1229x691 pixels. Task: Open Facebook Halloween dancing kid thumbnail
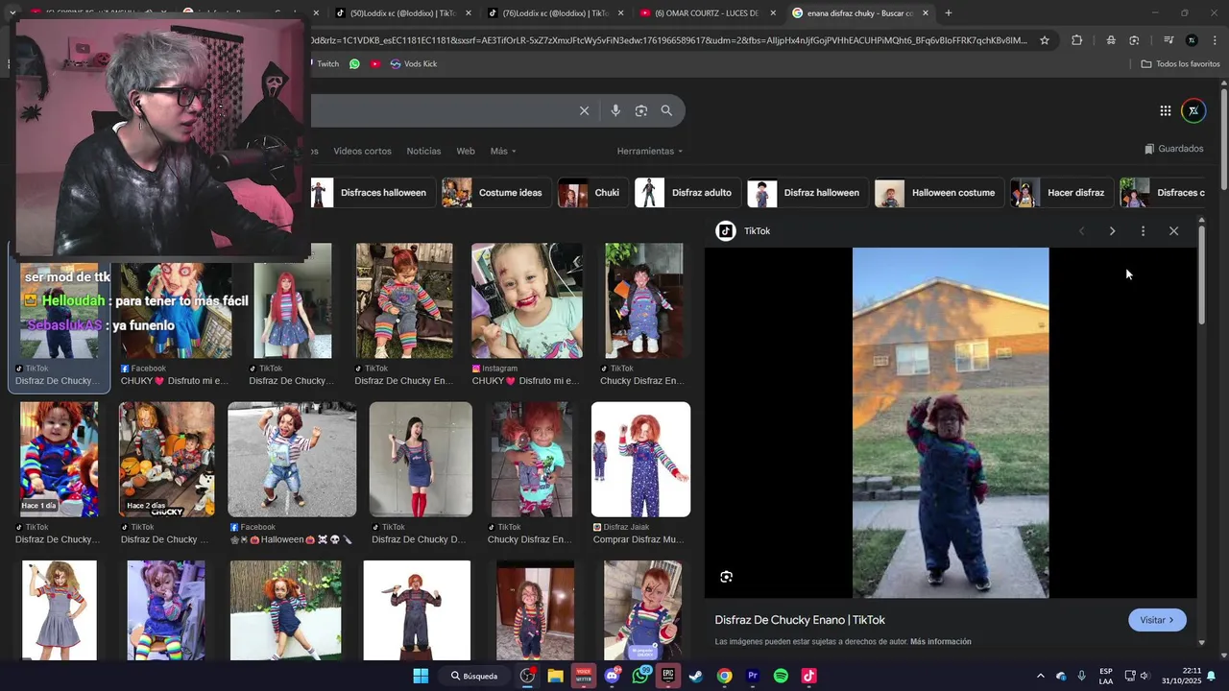[x=292, y=460]
